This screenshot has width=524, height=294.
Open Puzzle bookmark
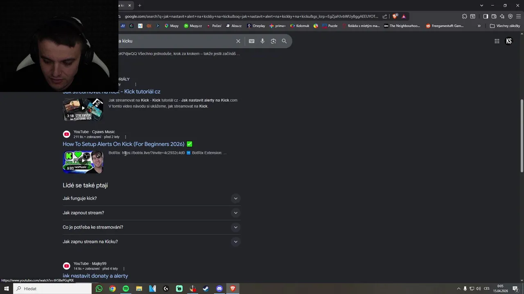coord(330,26)
